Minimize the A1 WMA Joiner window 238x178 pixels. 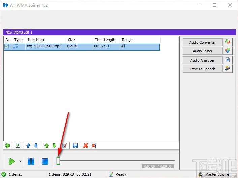(x=199, y=5)
